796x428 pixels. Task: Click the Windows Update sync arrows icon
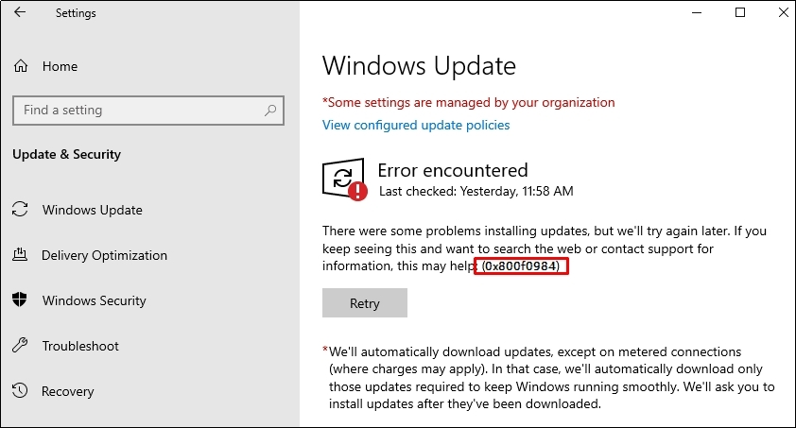(20, 209)
